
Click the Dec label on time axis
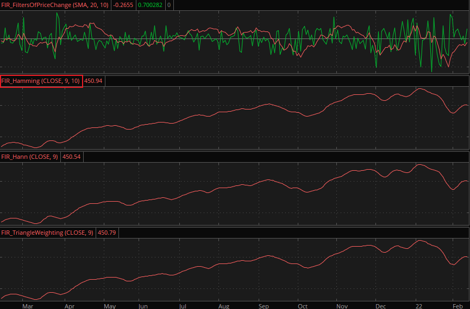pos(381,305)
